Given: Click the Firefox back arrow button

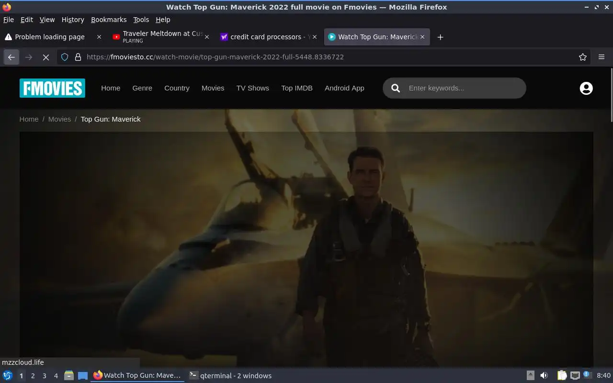Looking at the screenshot, I should coord(11,57).
